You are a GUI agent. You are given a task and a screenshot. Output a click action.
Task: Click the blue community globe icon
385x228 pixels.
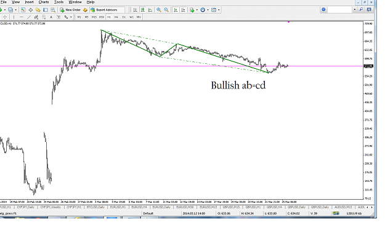click(323, 10)
